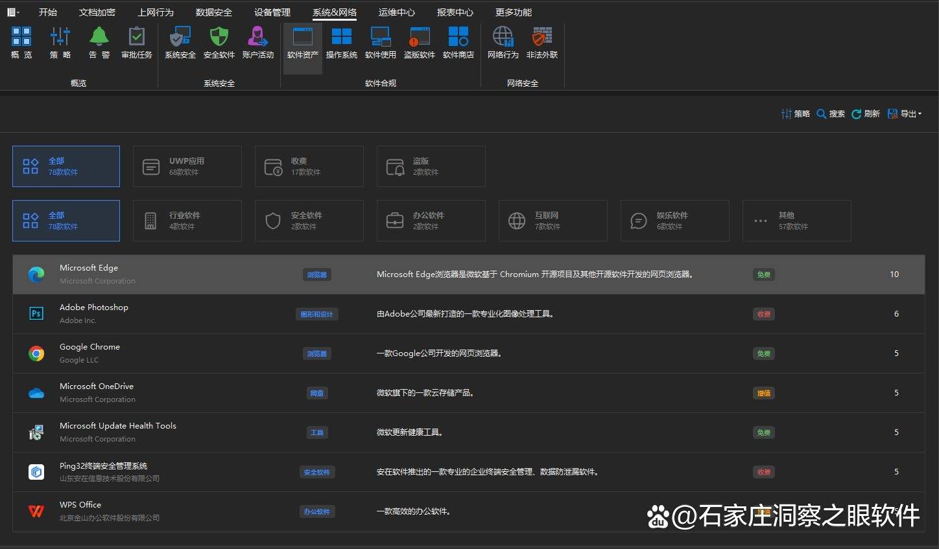Switch to the 更多功能 ribbon tab

514,12
